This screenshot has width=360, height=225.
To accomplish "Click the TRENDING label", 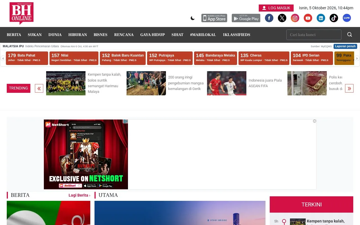I will [19, 88].
